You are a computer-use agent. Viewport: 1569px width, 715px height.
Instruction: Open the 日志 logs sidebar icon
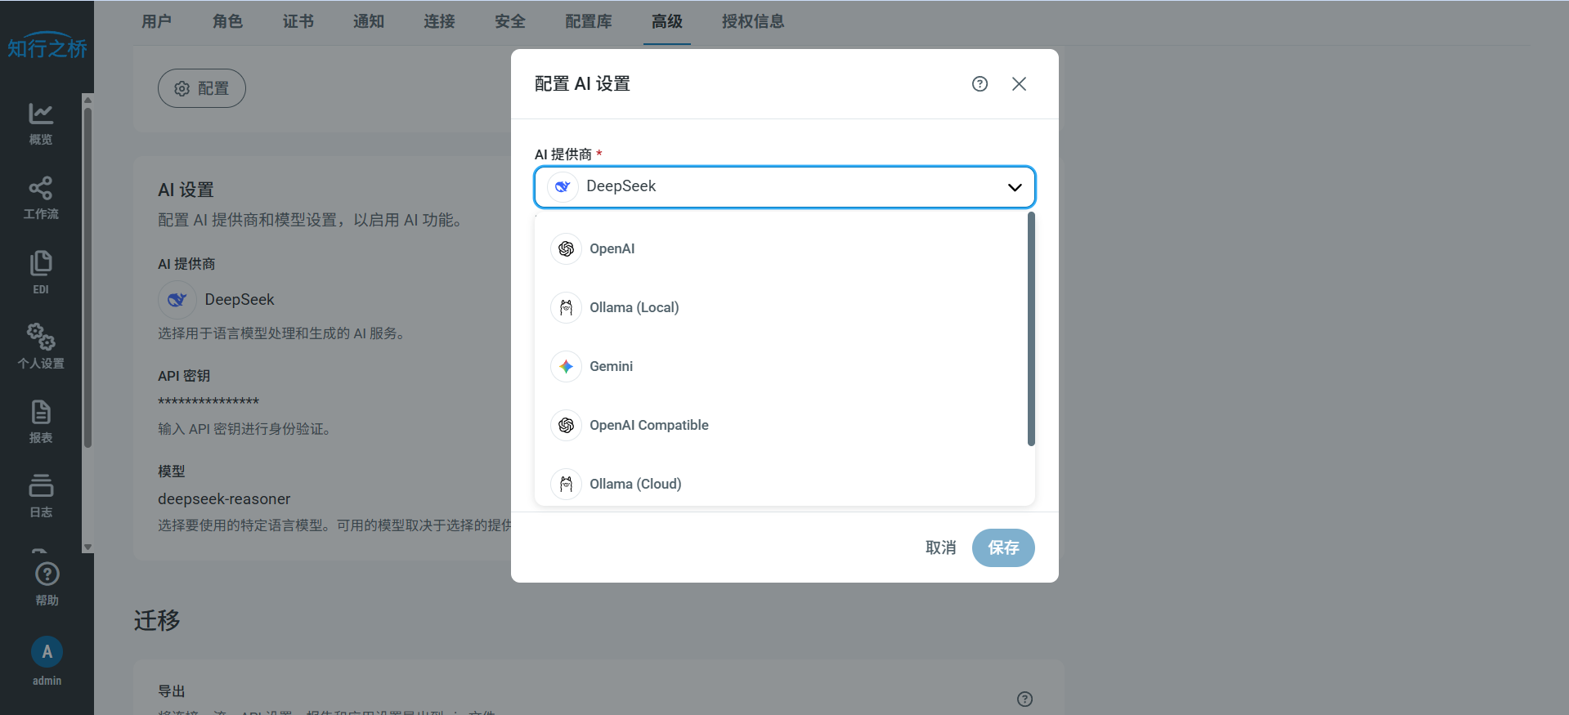41,495
